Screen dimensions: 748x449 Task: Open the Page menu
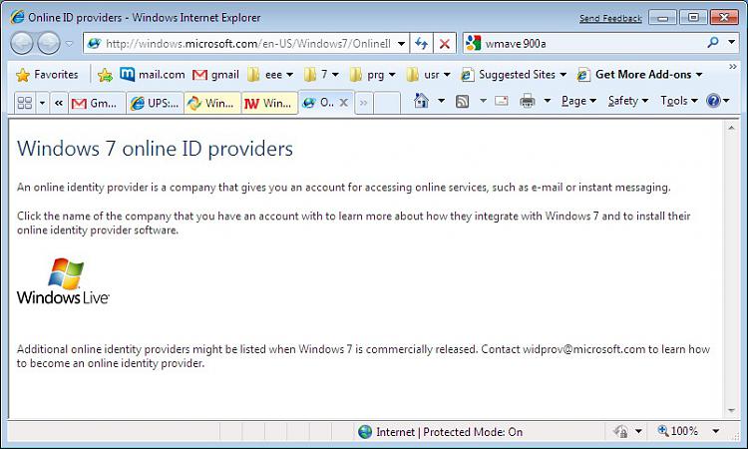578,101
